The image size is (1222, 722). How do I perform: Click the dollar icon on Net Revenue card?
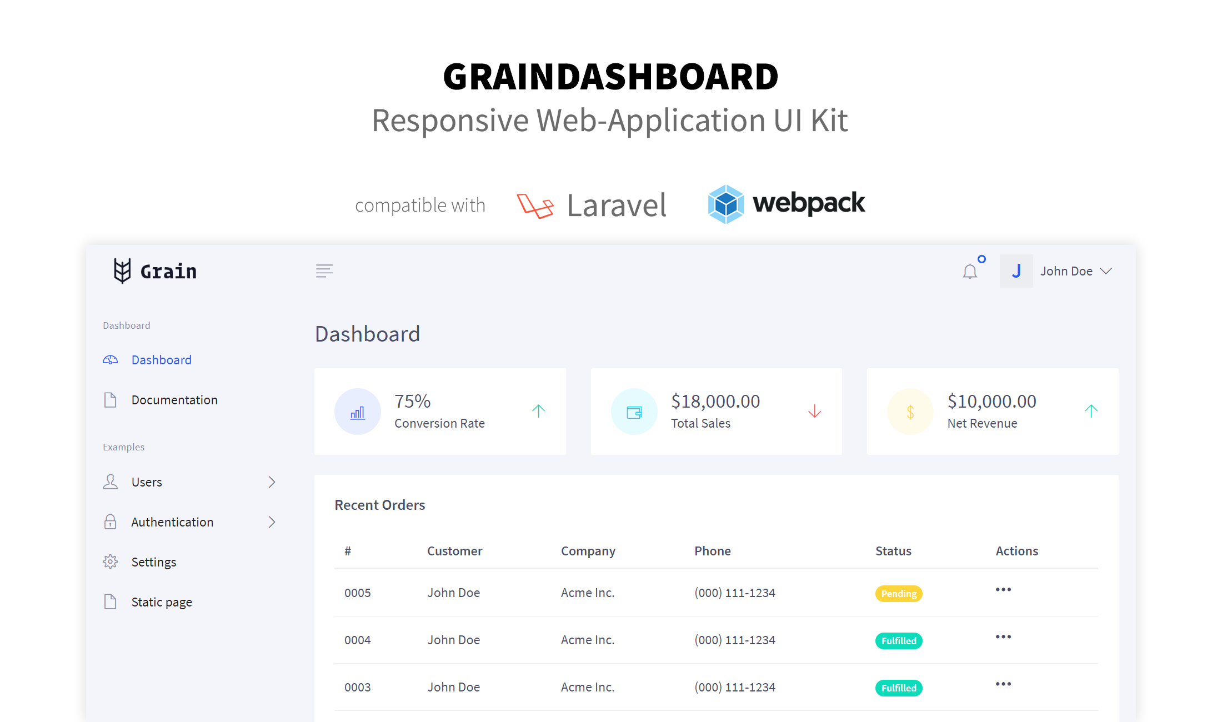(x=910, y=412)
